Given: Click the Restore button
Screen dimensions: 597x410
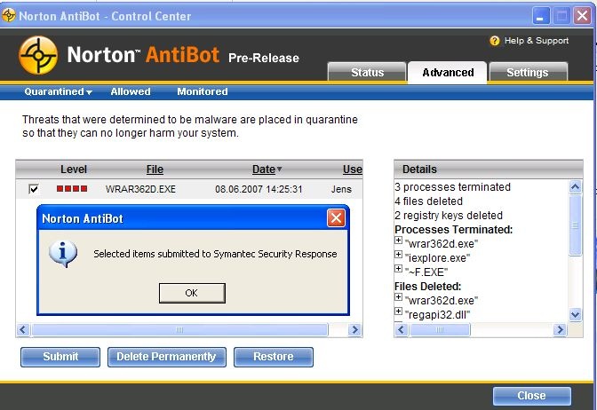Looking at the screenshot, I should click(x=274, y=357).
